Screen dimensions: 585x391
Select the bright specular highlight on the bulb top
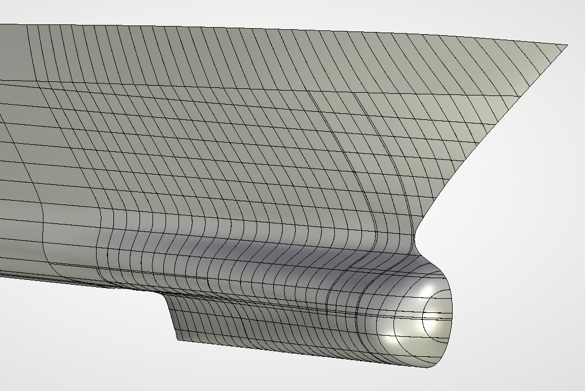tap(433, 290)
